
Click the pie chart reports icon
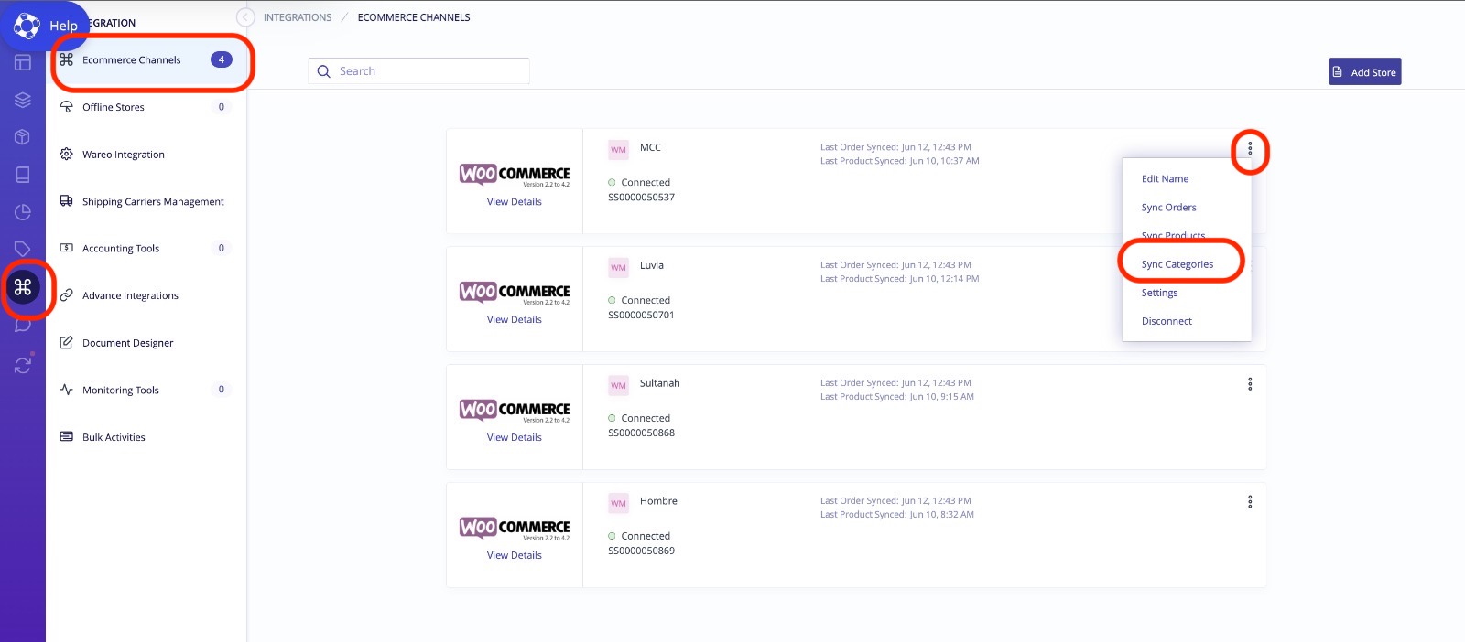23,212
